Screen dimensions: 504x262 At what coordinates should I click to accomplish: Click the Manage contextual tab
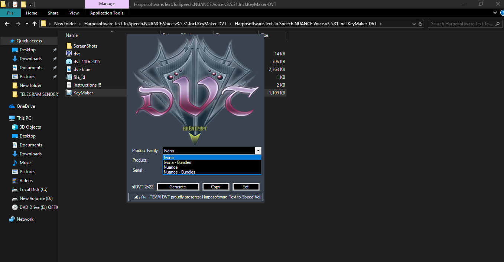tap(107, 4)
